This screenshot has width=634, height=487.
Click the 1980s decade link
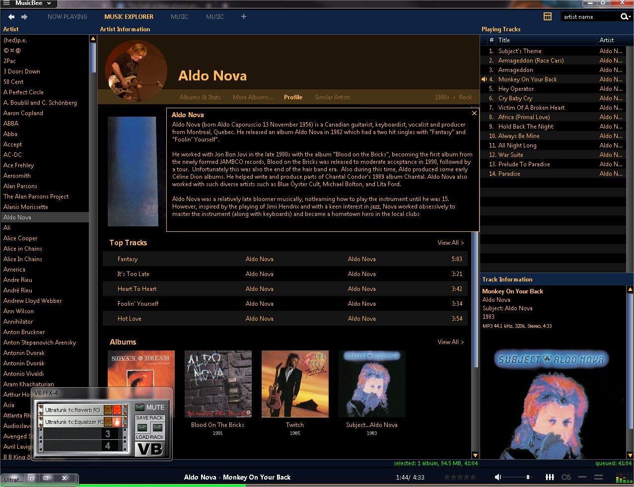point(442,97)
